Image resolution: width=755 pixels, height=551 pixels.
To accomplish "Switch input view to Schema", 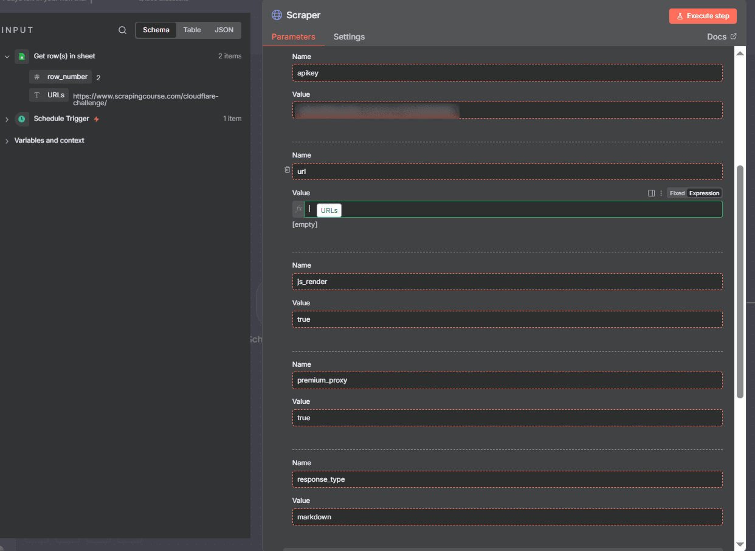I will (x=156, y=30).
